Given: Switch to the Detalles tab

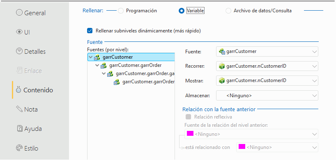Looking at the screenshot, I should [31, 51].
